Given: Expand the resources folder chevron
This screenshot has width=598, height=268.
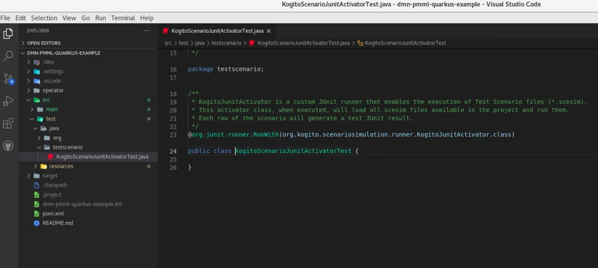Looking at the screenshot, I should click(x=36, y=166).
